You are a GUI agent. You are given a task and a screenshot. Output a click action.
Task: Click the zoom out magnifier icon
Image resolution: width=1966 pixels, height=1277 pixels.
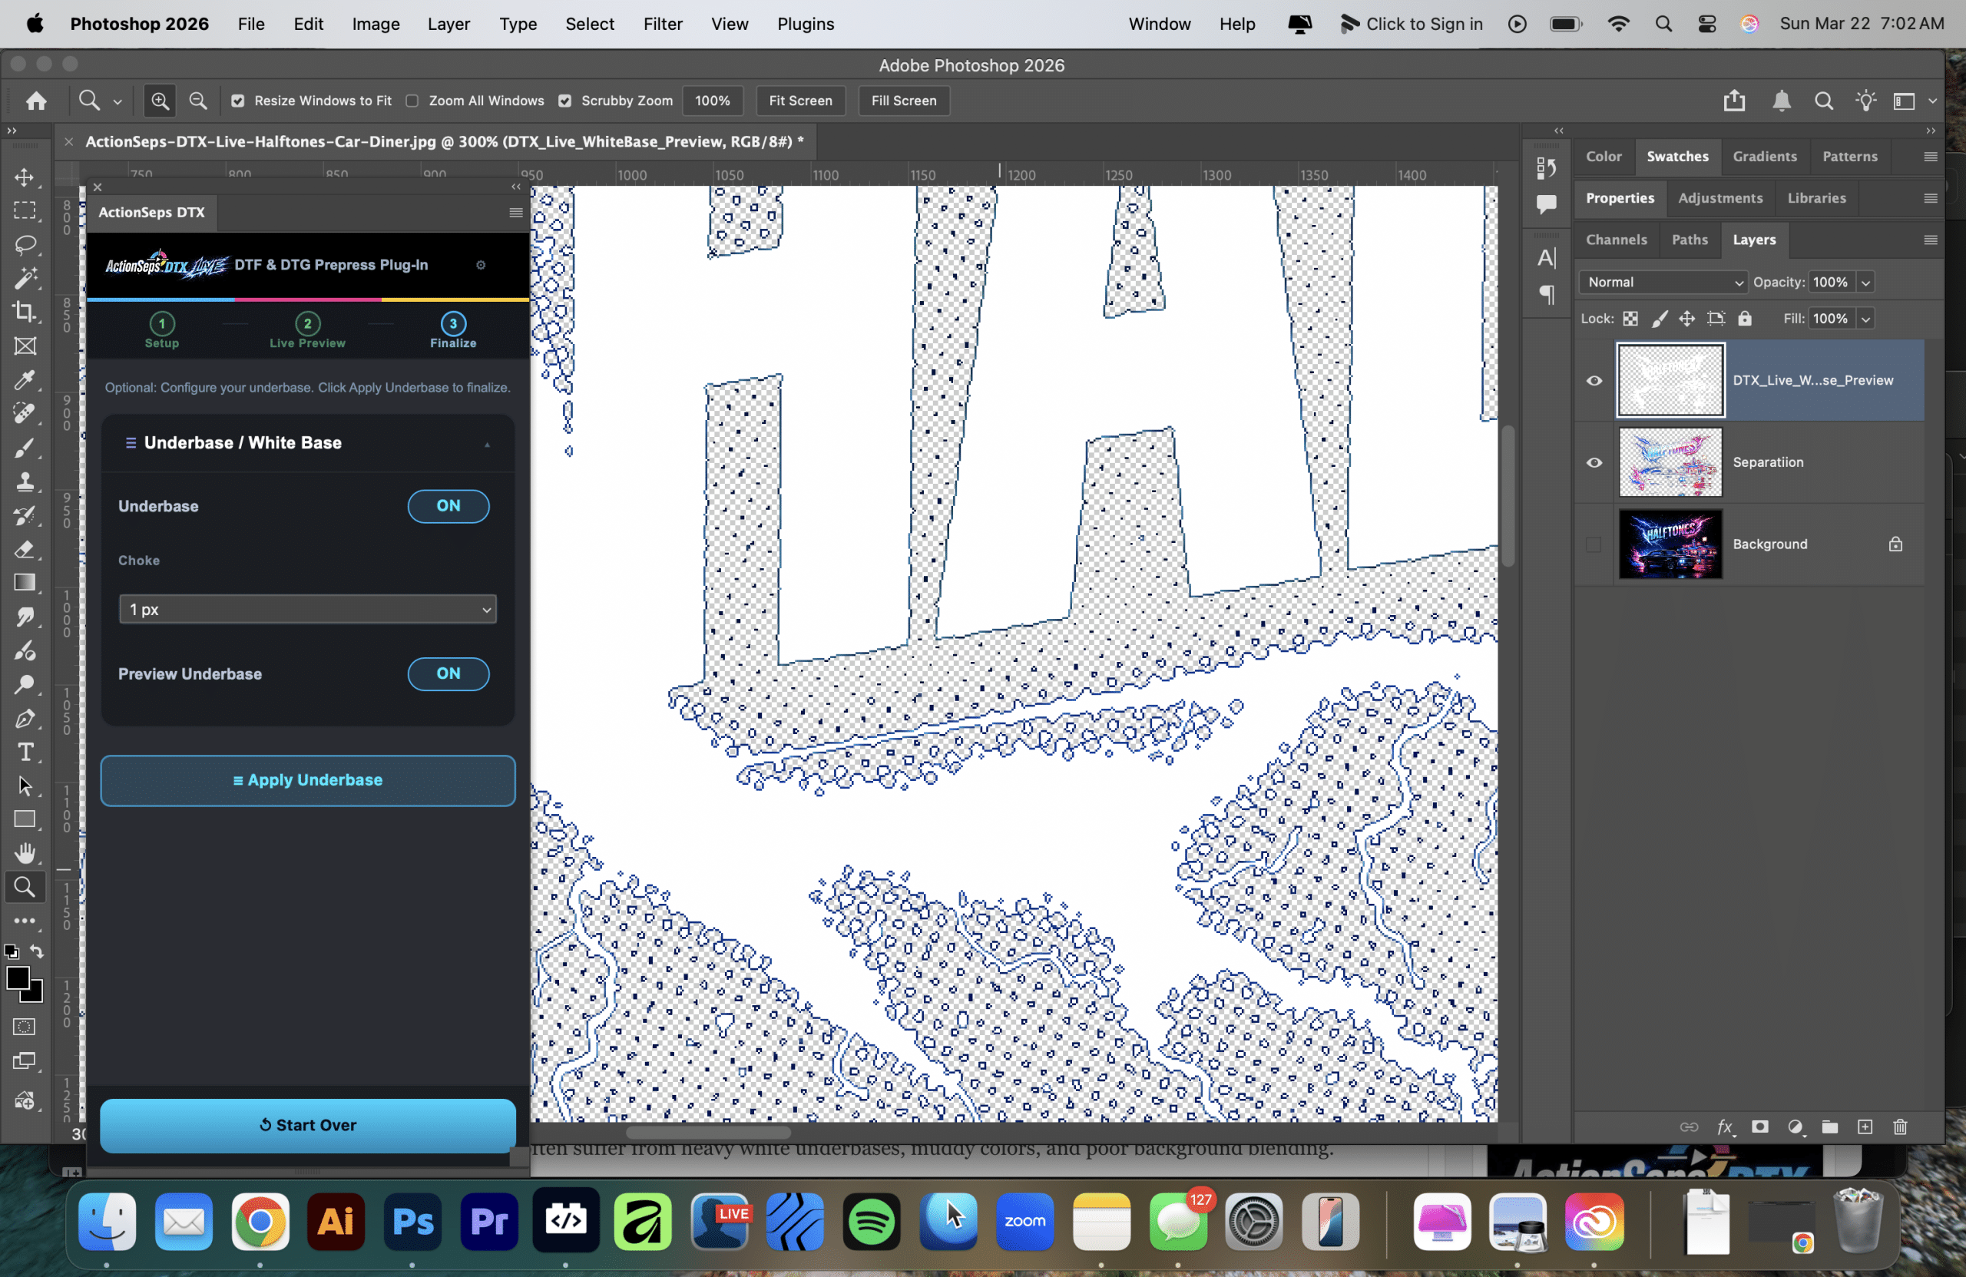[198, 101]
